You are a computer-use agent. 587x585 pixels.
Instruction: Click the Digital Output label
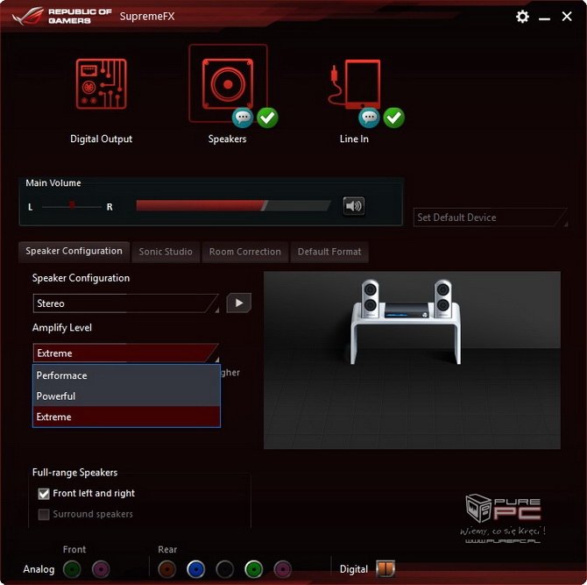(x=101, y=139)
